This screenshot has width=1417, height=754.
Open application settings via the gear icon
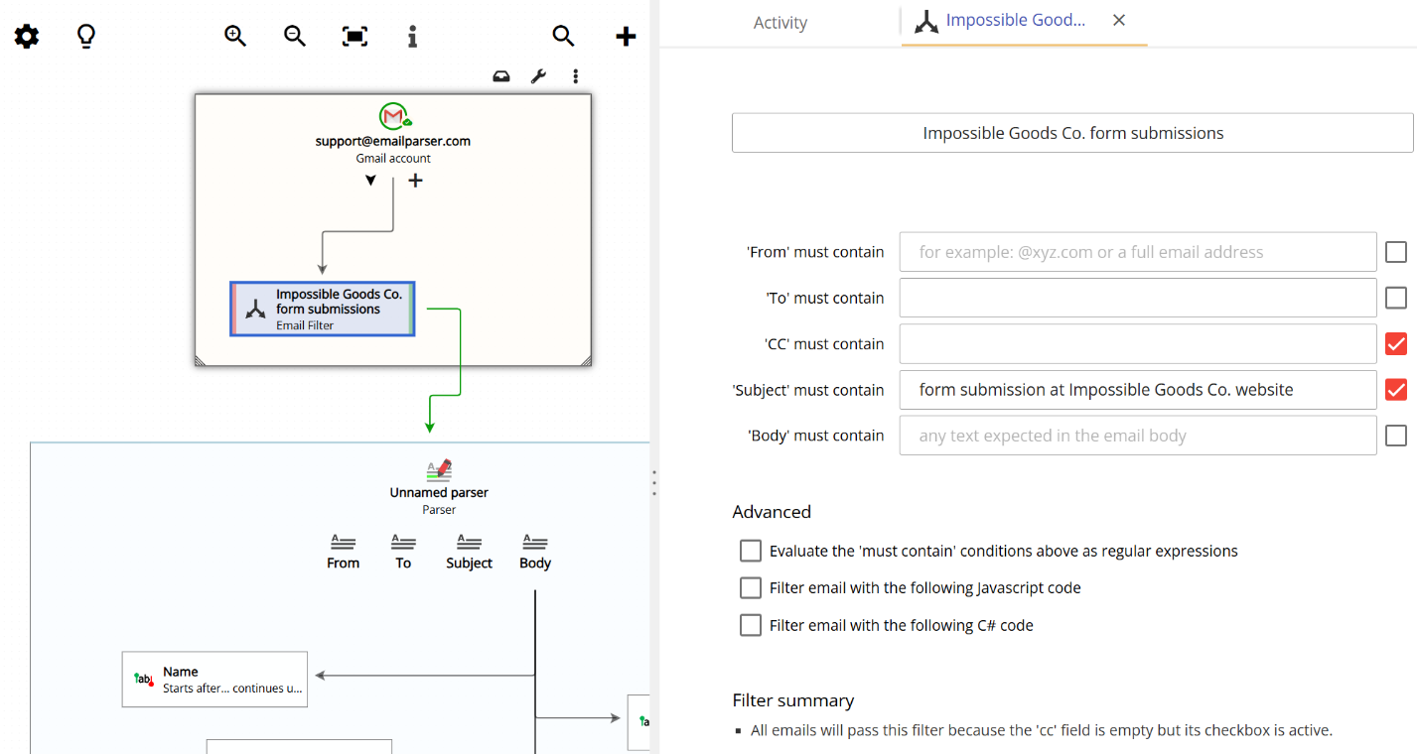[26, 36]
